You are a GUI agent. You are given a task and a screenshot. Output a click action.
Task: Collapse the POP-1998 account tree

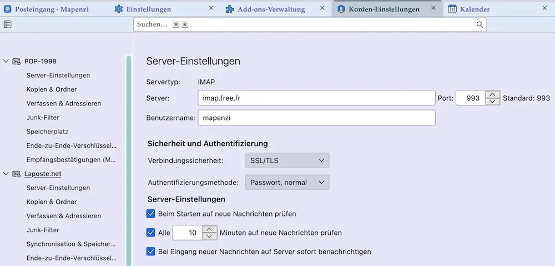(x=6, y=61)
